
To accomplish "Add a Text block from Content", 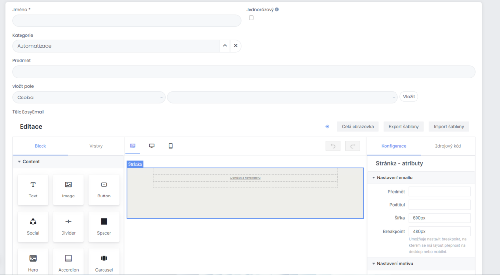I will coord(33,190).
